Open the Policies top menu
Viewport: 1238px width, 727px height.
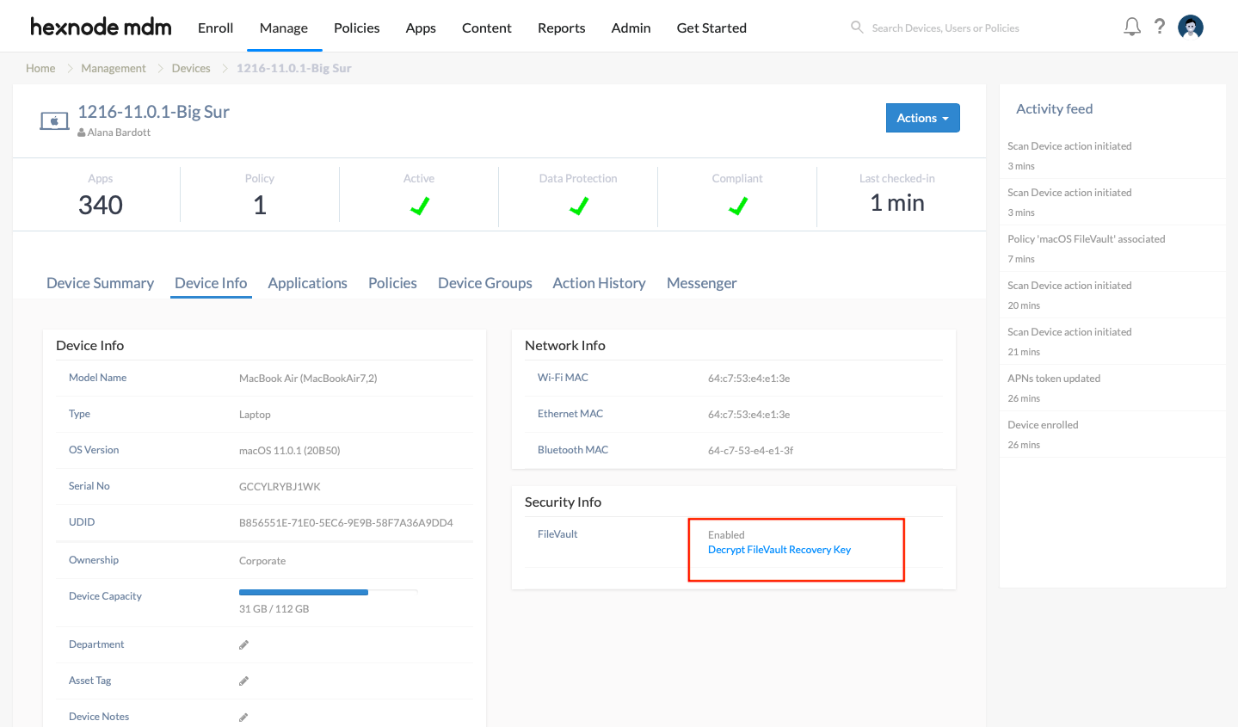[357, 28]
